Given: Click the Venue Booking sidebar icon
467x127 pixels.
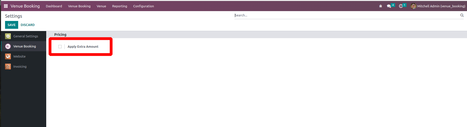Looking at the screenshot, I should (x=8, y=46).
